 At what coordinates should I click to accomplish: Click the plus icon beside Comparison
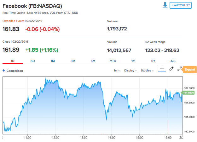pos(4,71)
